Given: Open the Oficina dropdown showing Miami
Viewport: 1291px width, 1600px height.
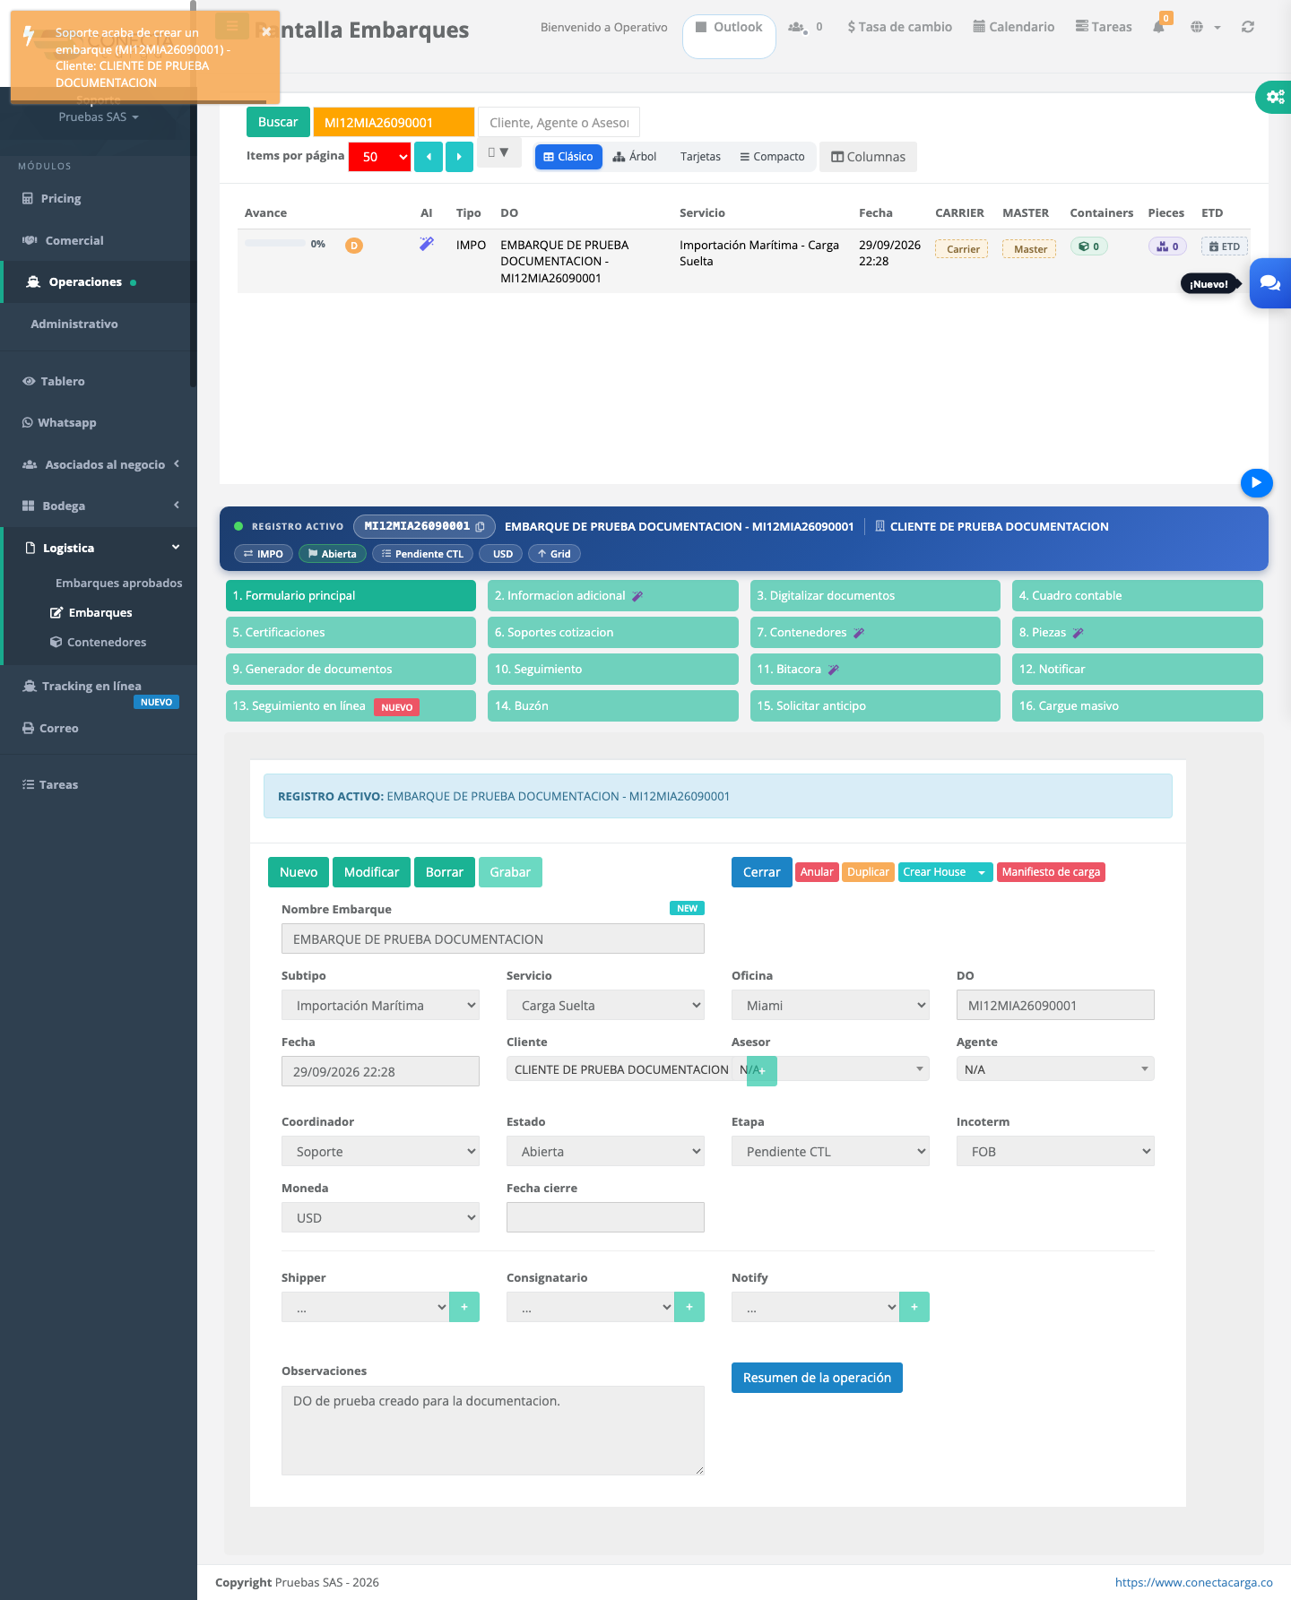Looking at the screenshot, I should (x=830, y=1006).
